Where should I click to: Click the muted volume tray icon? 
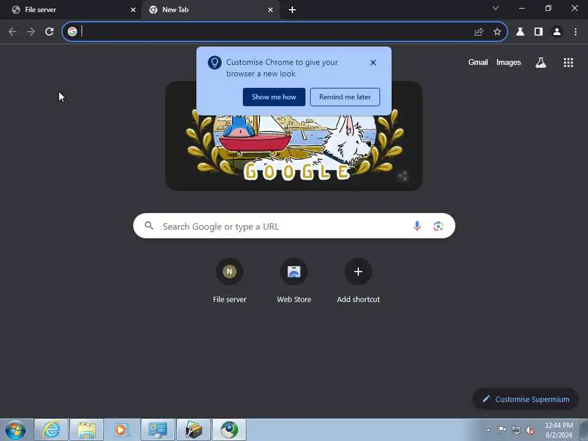click(530, 430)
